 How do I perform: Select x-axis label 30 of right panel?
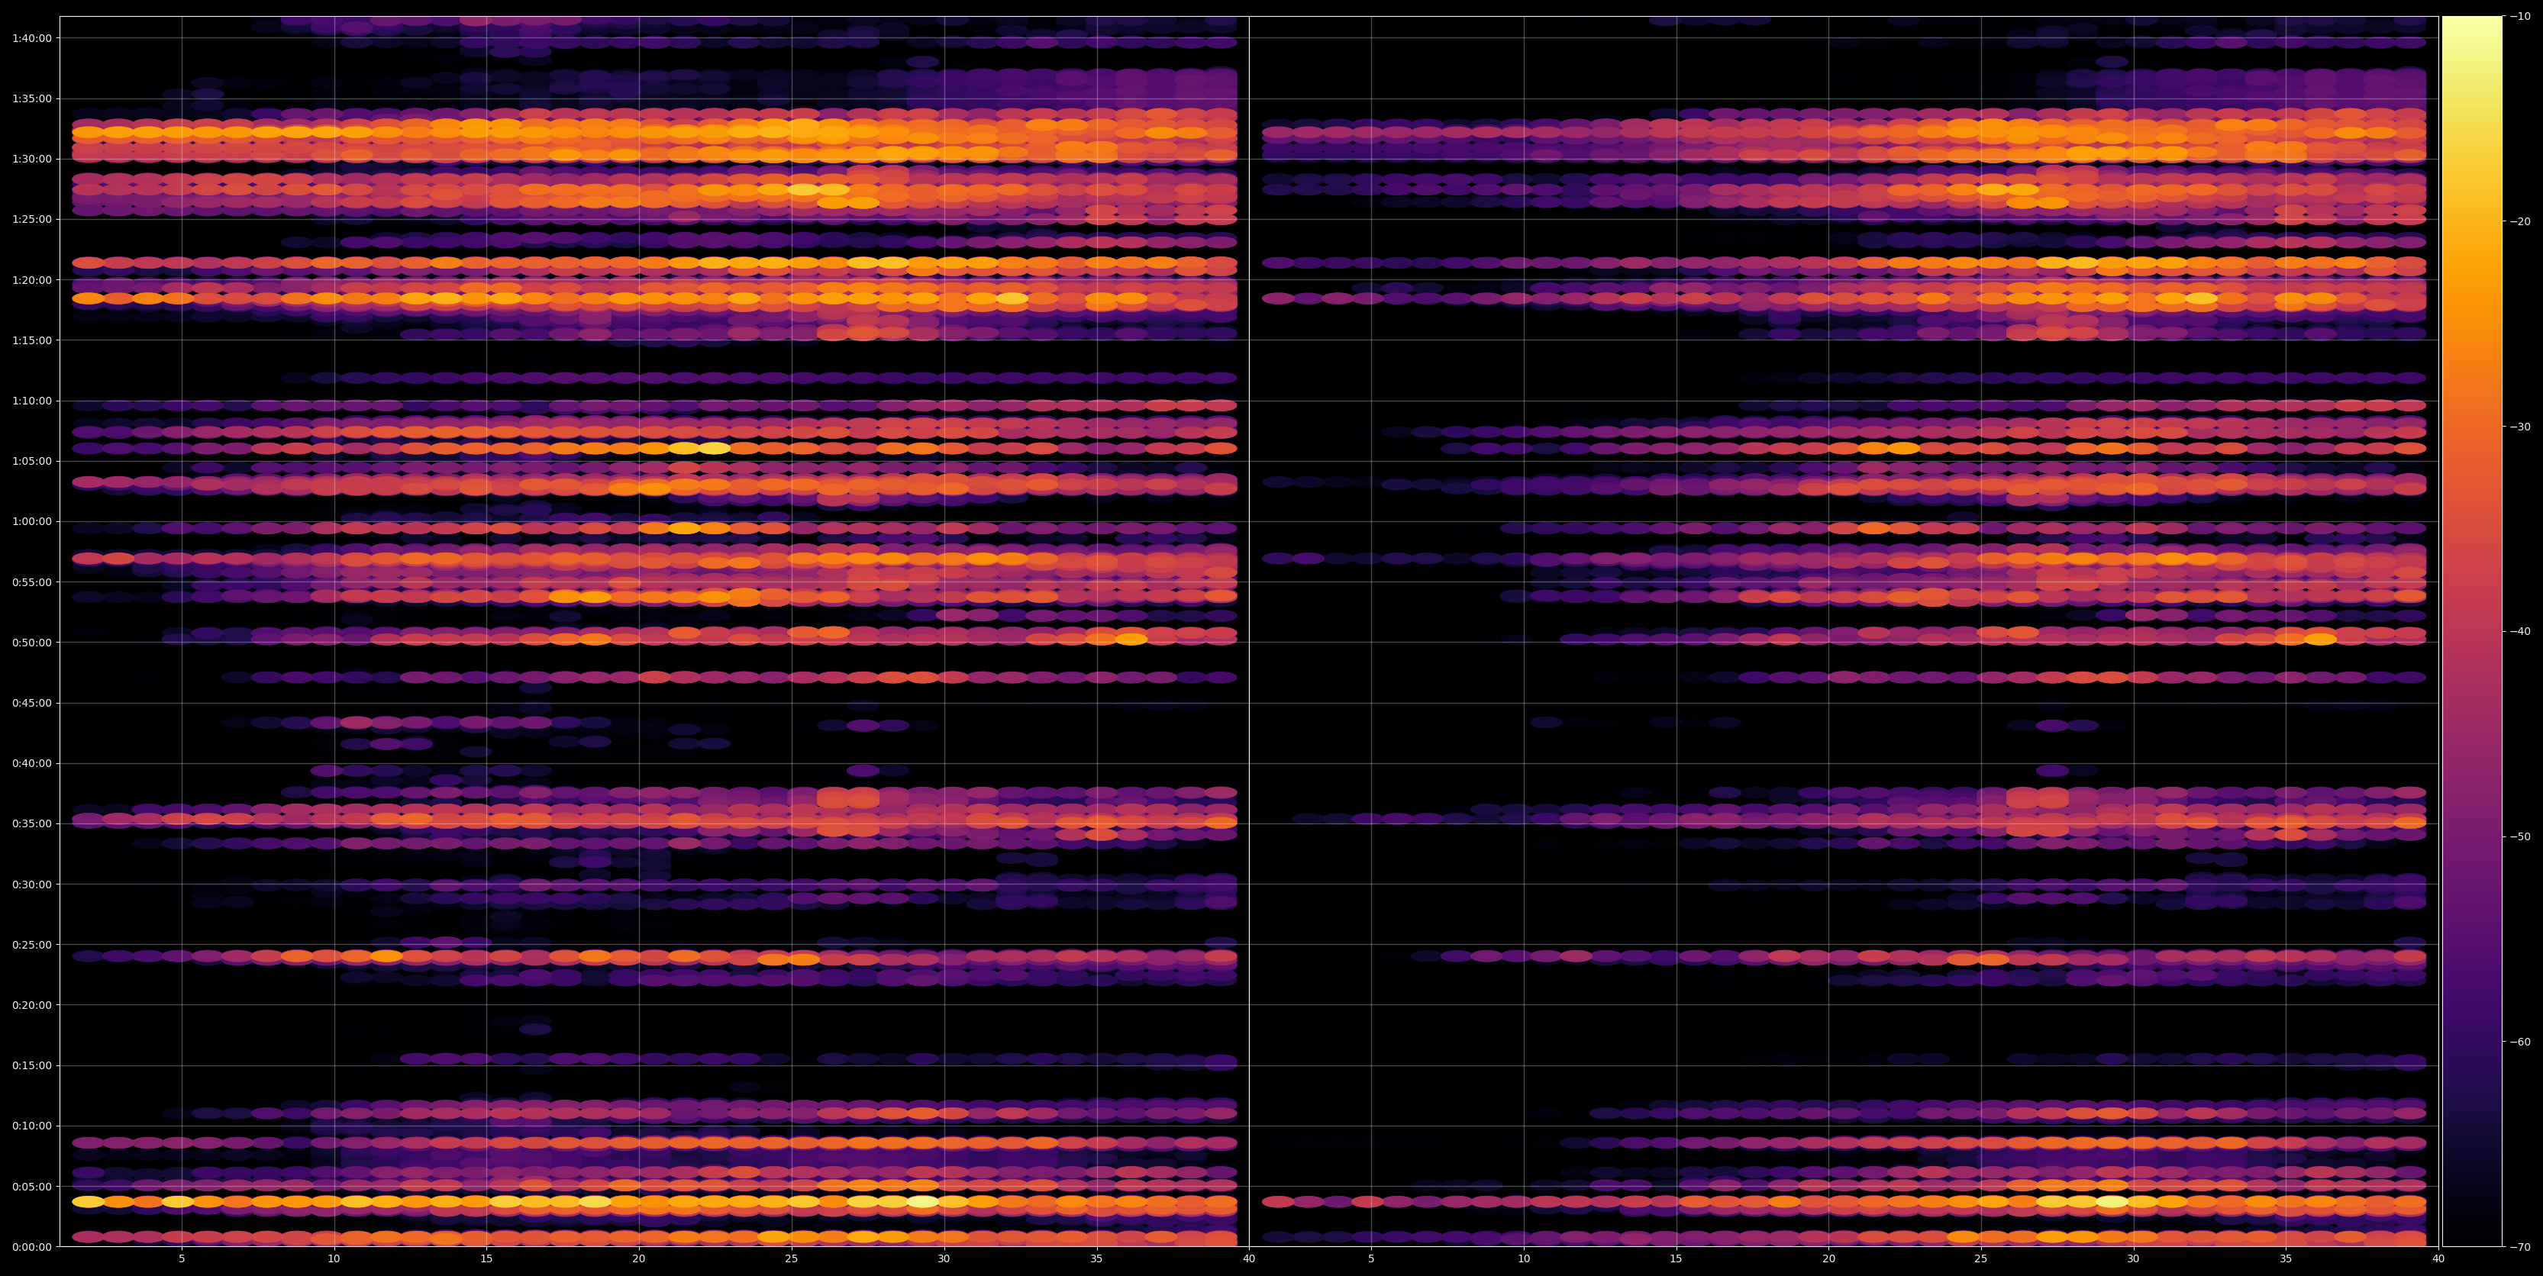tap(2133, 1259)
